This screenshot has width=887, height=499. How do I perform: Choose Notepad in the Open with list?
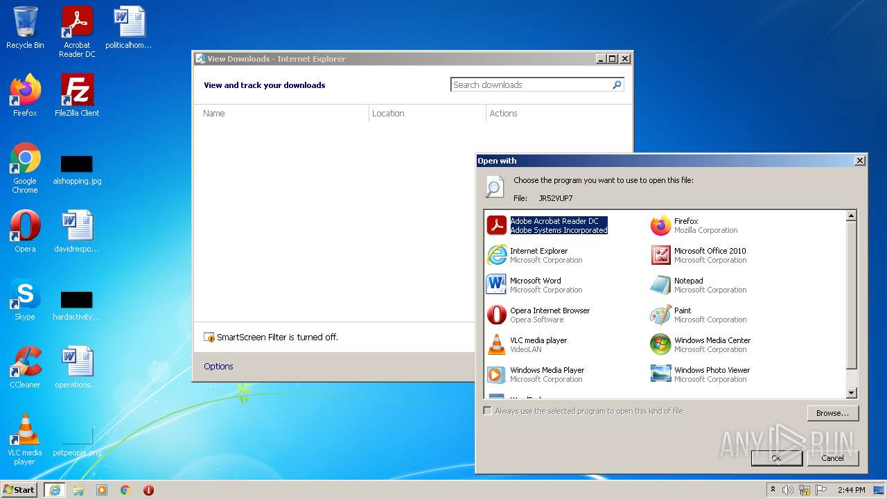(699, 285)
